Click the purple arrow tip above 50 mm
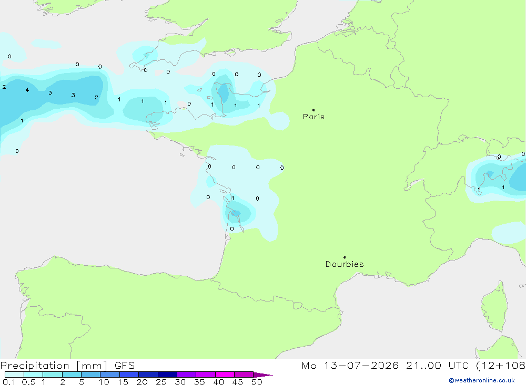 (263, 374)
